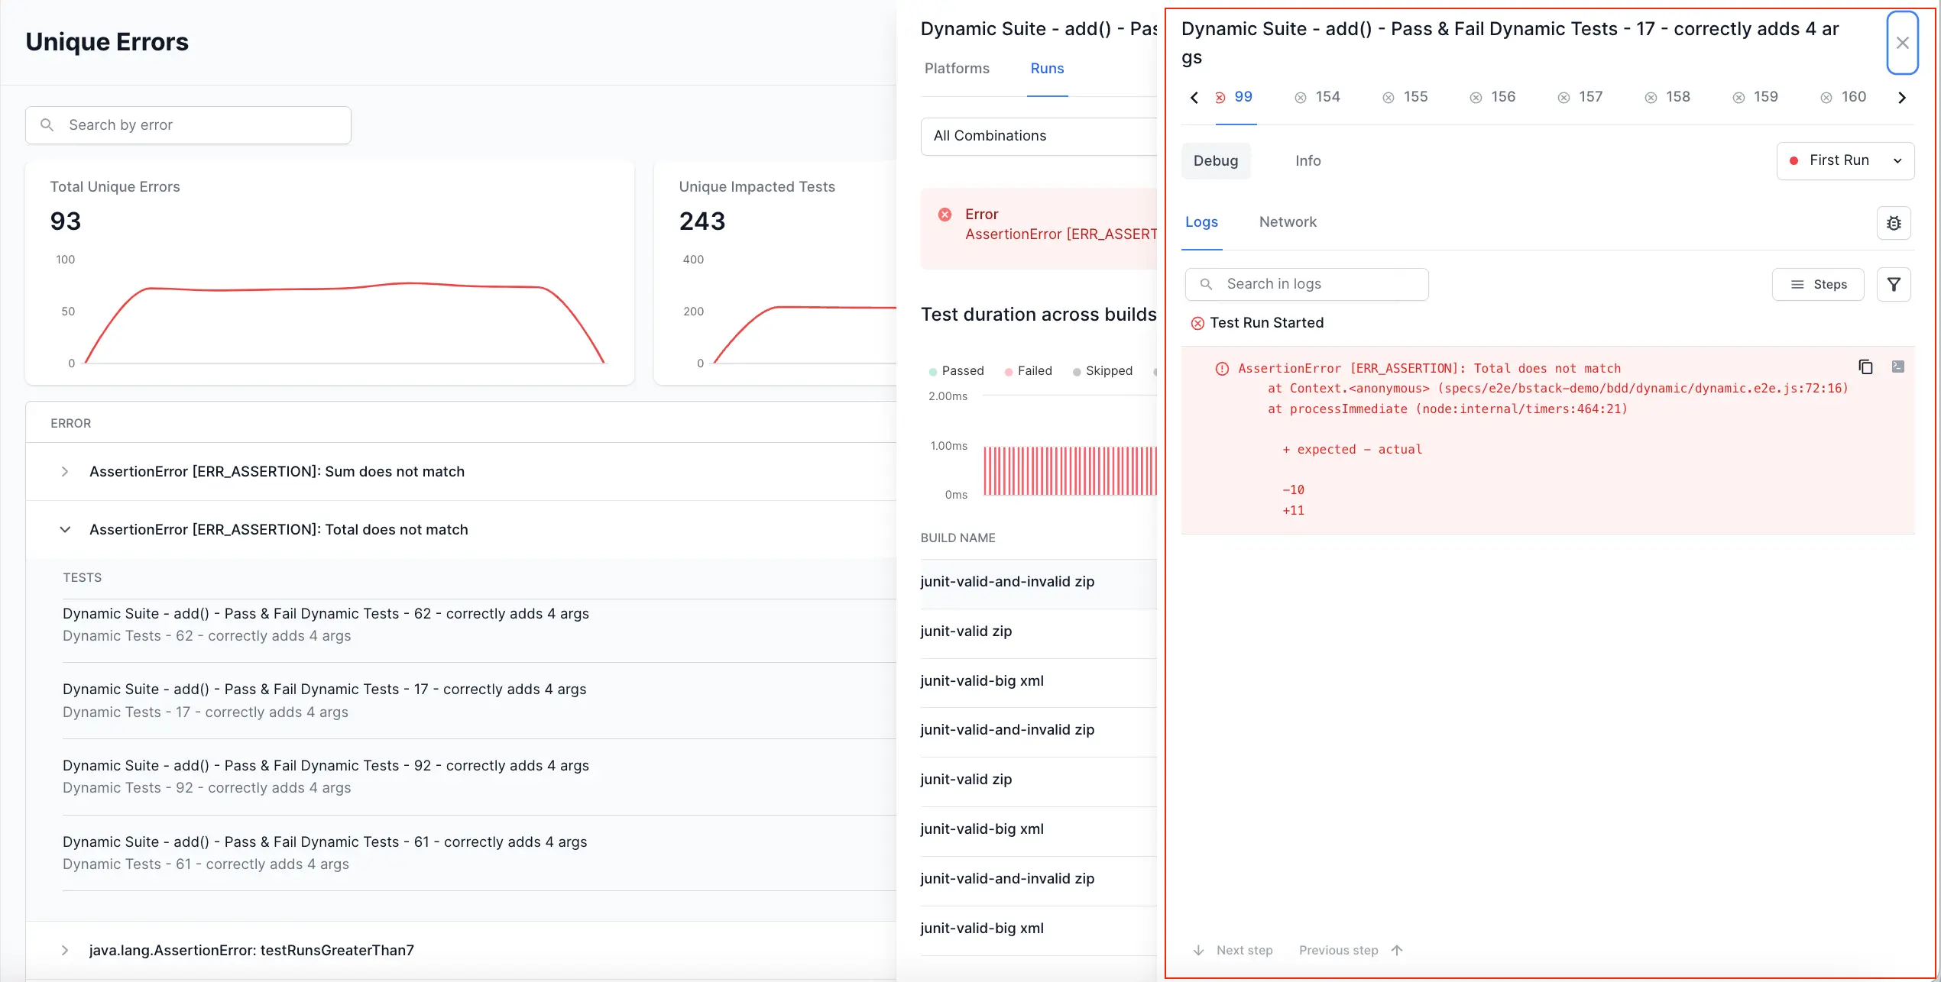Copy the assertion error log text
Image resolution: width=1941 pixels, height=982 pixels.
click(1865, 367)
